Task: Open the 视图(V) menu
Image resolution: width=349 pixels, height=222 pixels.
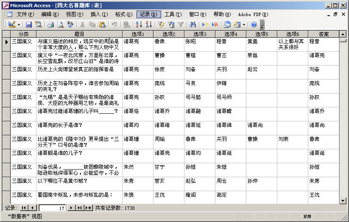Action: (75, 14)
